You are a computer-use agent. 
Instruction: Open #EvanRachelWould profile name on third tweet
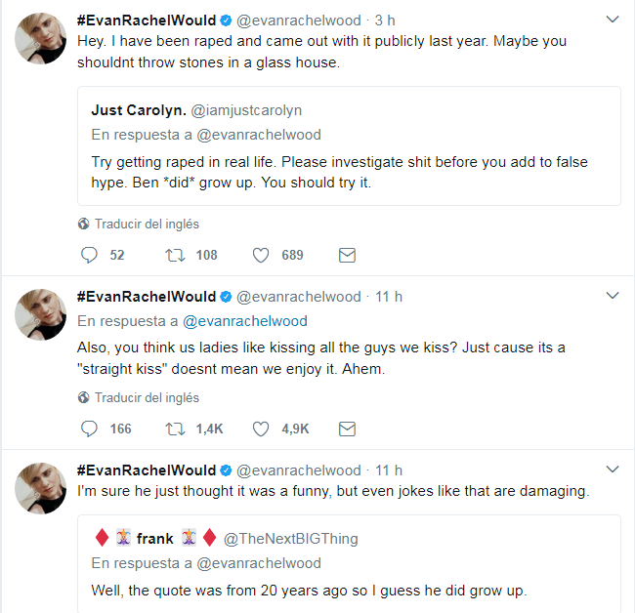coord(146,470)
